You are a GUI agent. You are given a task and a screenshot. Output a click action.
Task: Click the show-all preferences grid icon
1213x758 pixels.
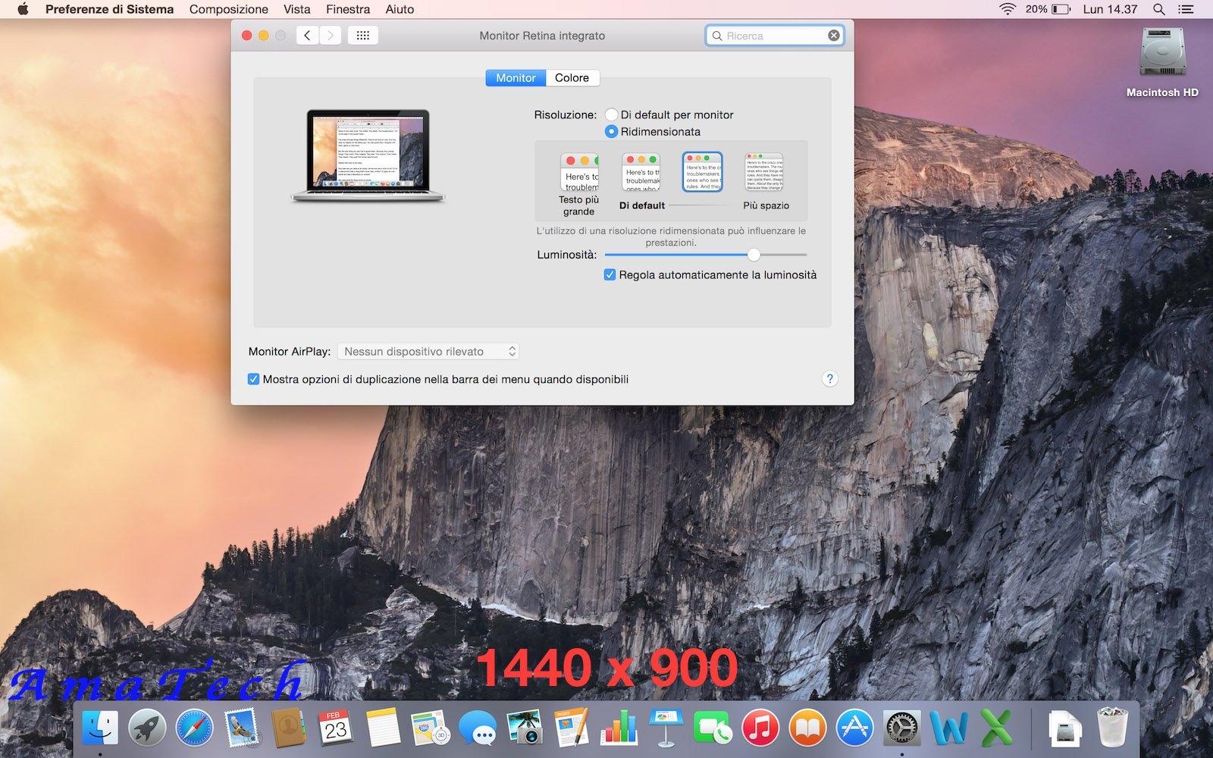click(362, 35)
